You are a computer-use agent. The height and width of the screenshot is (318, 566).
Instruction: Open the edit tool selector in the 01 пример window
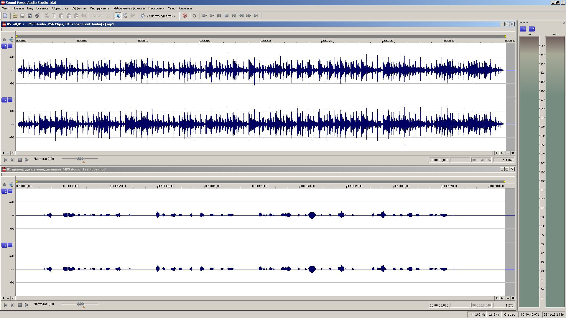point(11,185)
